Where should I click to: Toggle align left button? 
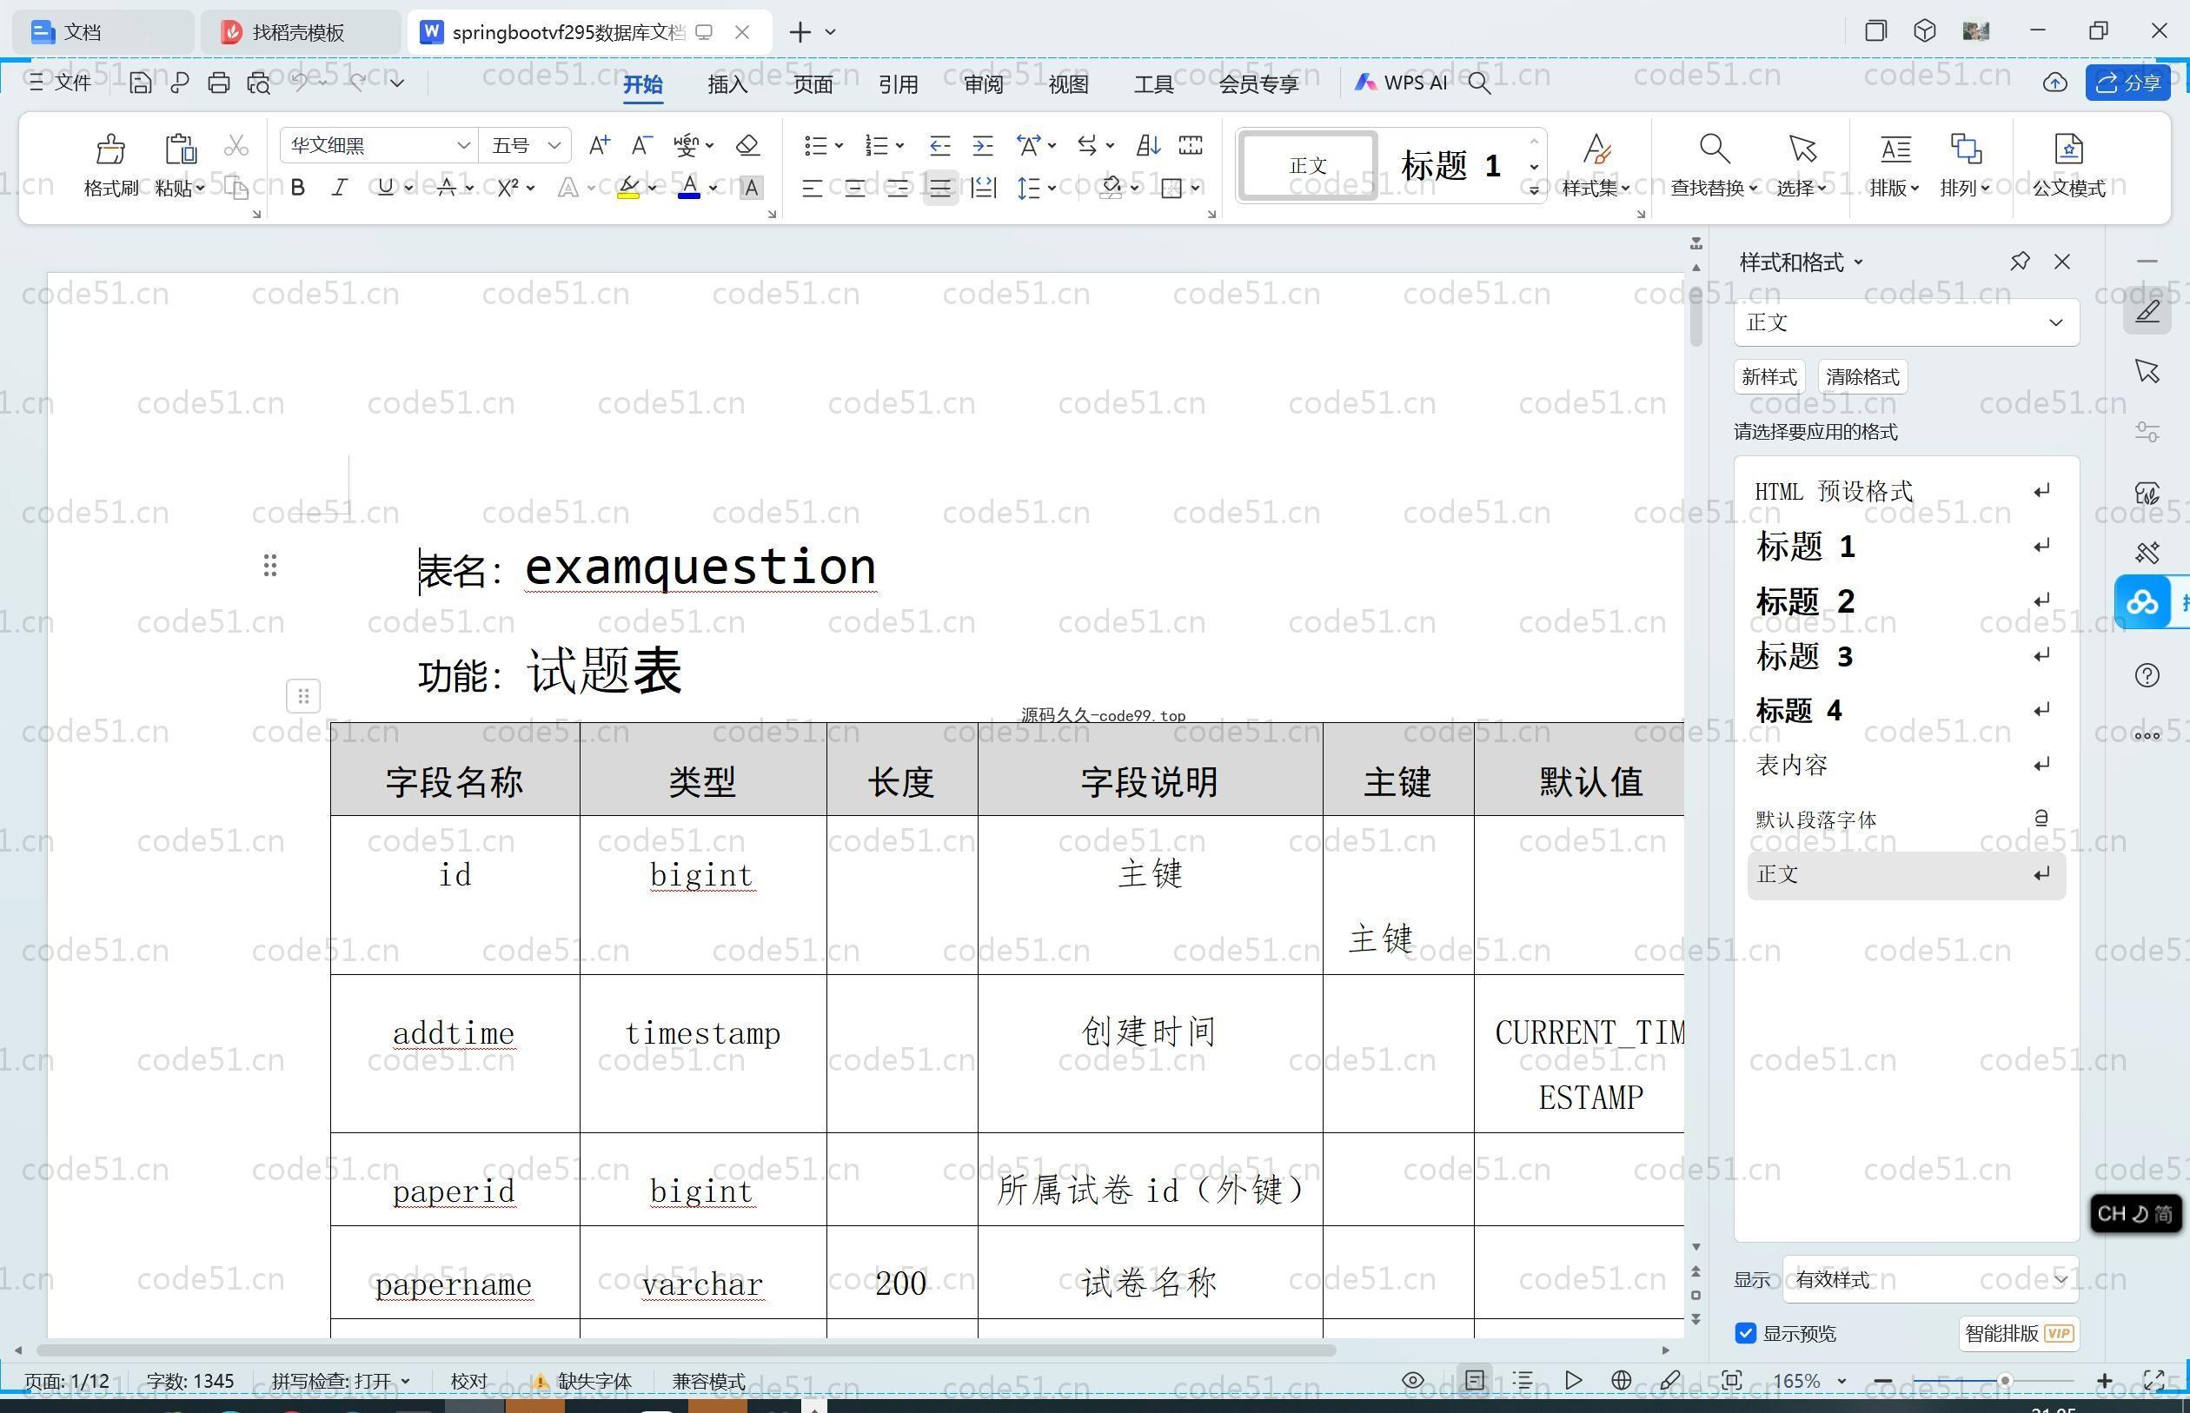(x=811, y=188)
